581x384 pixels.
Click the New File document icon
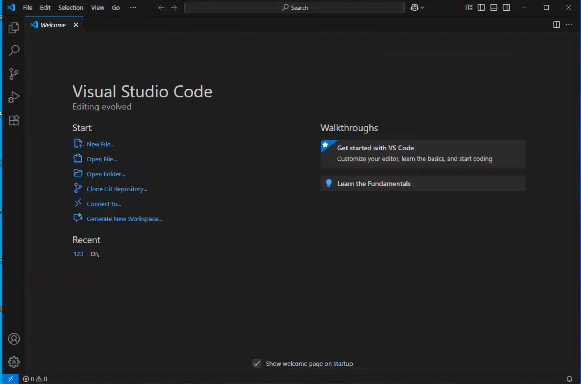click(78, 144)
